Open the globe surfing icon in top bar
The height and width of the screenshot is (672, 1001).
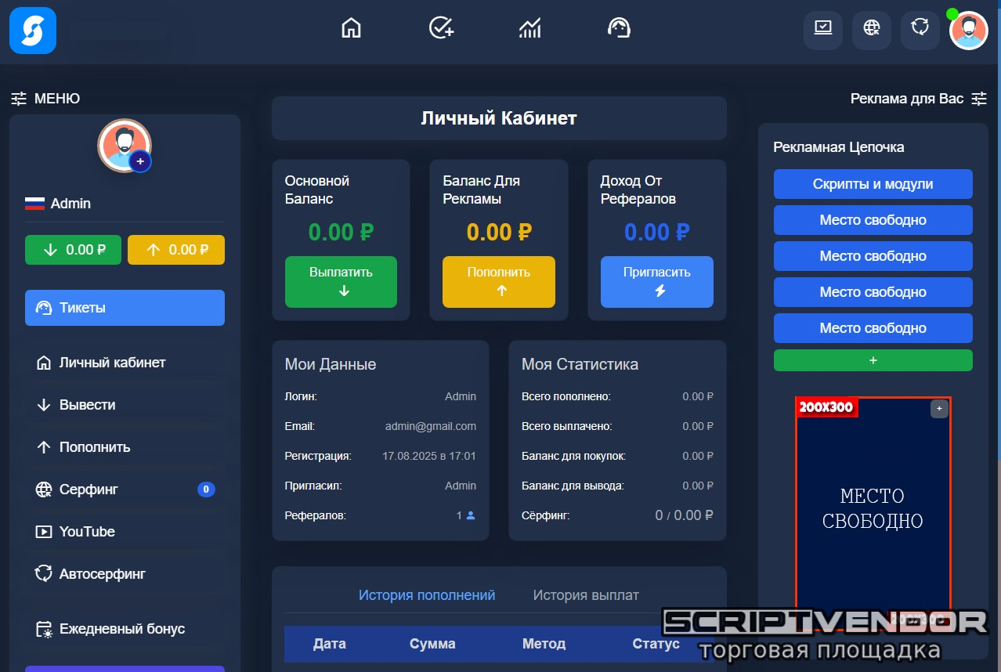871,29
